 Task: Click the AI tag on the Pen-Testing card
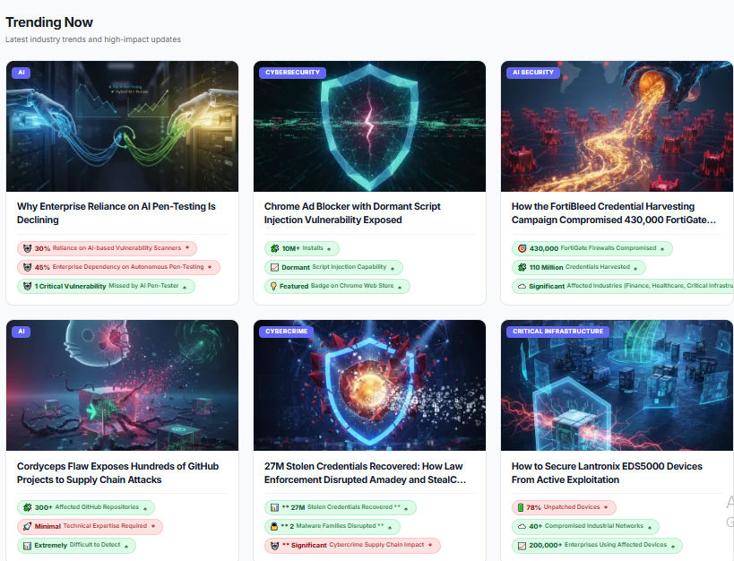pos(22,73)
